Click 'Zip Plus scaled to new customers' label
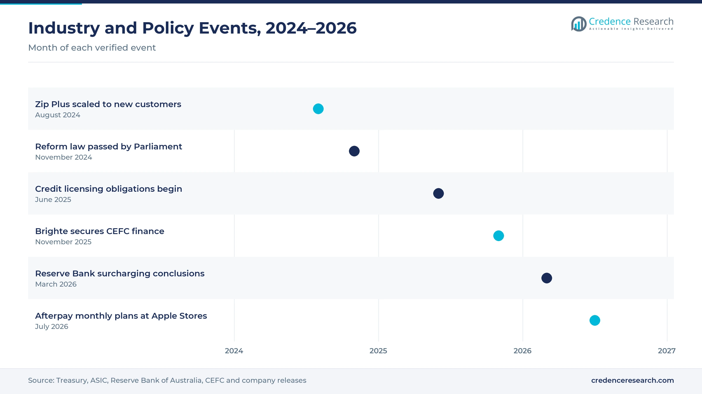 coord(108,104)
